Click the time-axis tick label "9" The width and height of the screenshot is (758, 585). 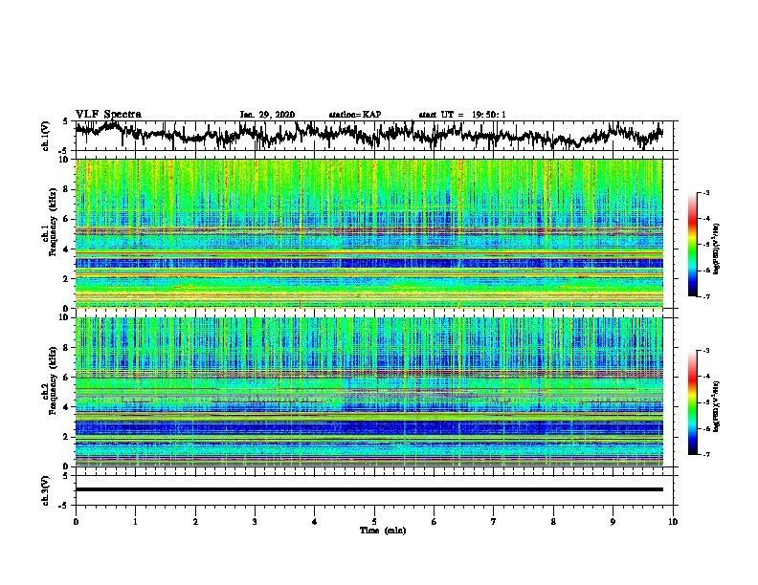pos(613,522)
